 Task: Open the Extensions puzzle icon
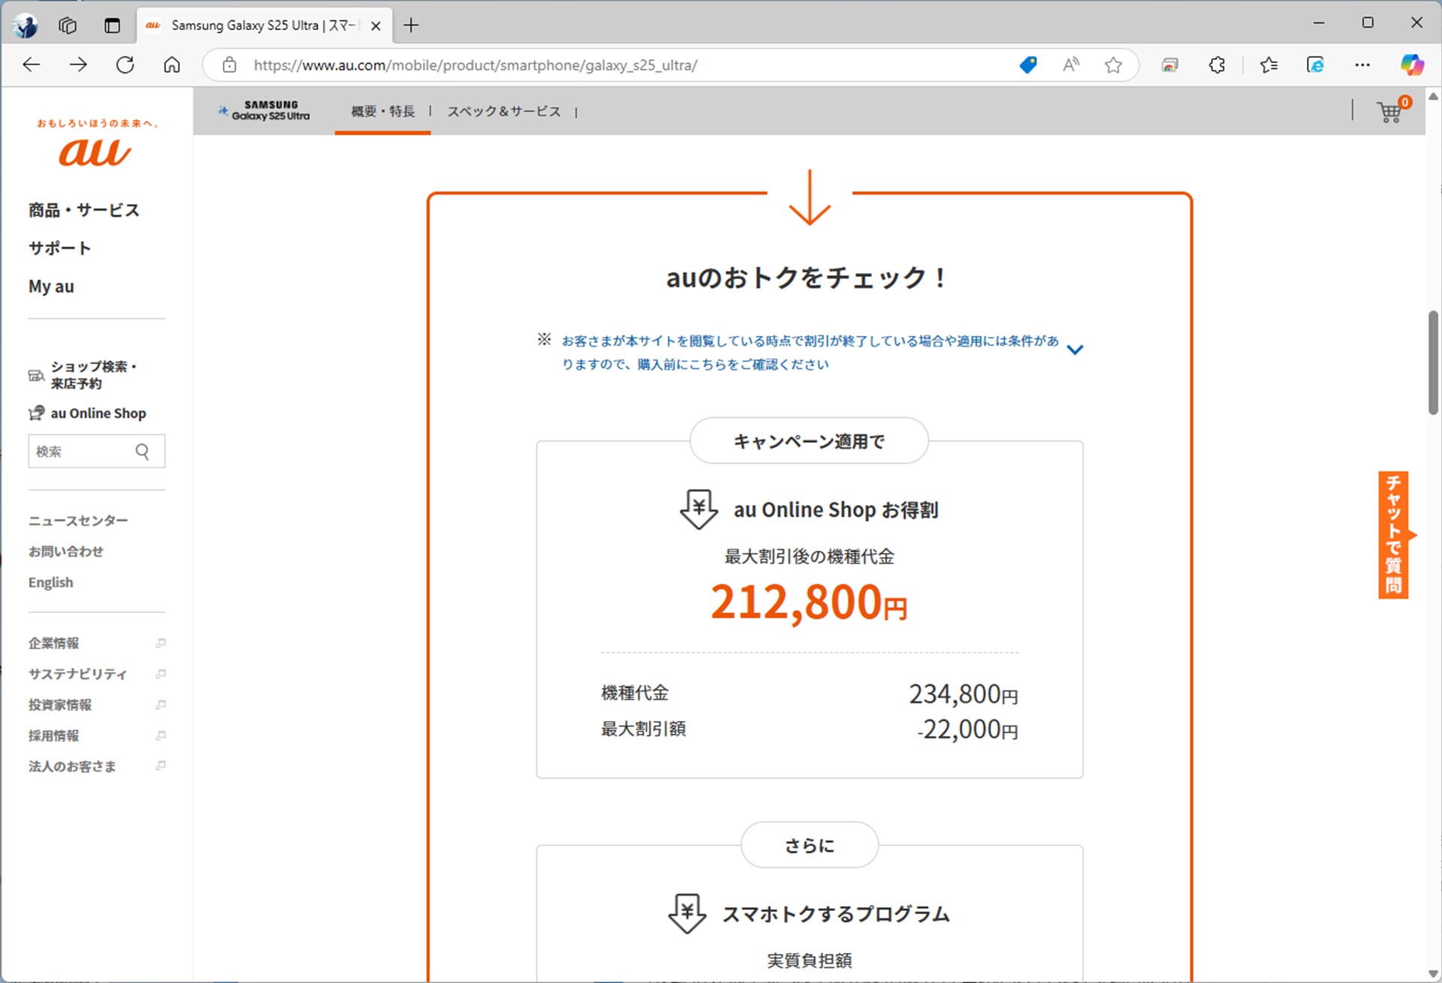1217,65
